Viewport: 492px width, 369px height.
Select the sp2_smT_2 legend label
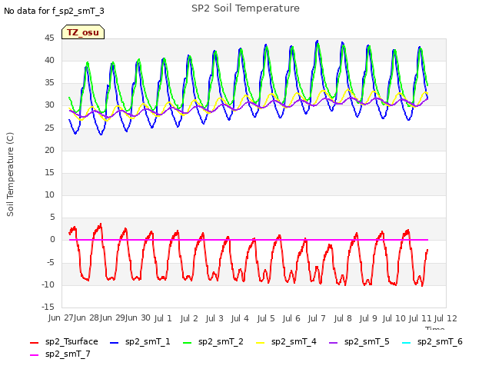(221, 341)
